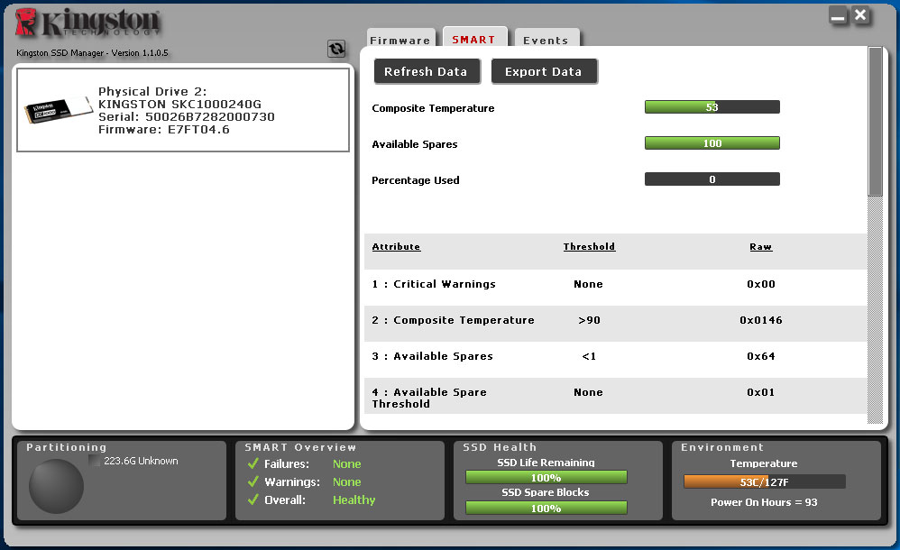900x550 pixels.
Task: Select the SSD drive thumbnail image
Action: point(58,110)
